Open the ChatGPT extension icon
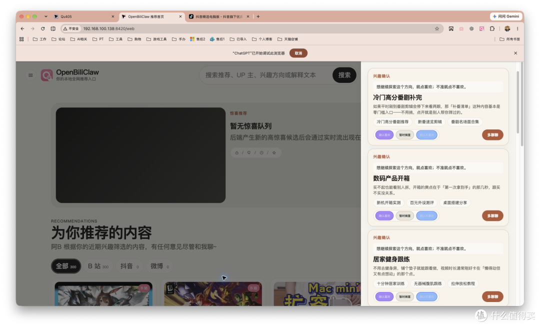Viewport: 540px width, 327px height. (x=471, y=28)
